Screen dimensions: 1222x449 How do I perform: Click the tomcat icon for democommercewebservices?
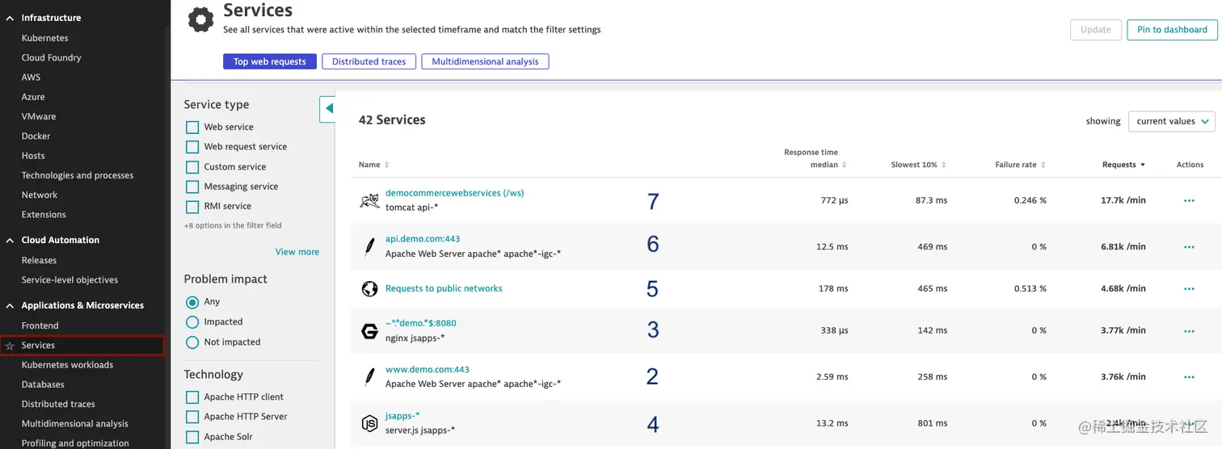click(369, 200)
